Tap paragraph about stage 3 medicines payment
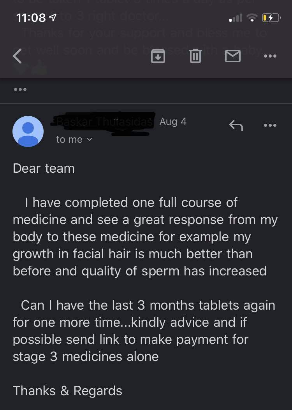This screenshot has height=410, width=292. coord(144,331)
